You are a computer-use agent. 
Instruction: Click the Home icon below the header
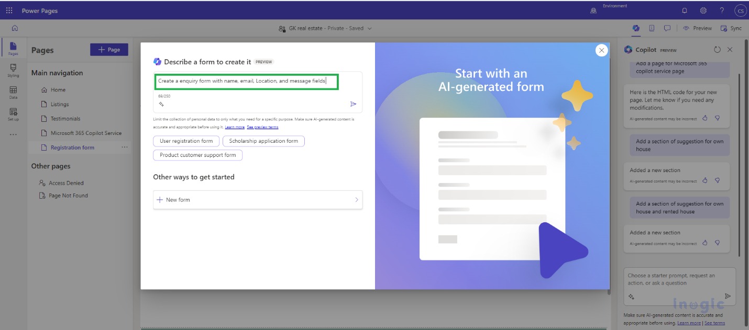pyautogui.click(x=15, y=28)
